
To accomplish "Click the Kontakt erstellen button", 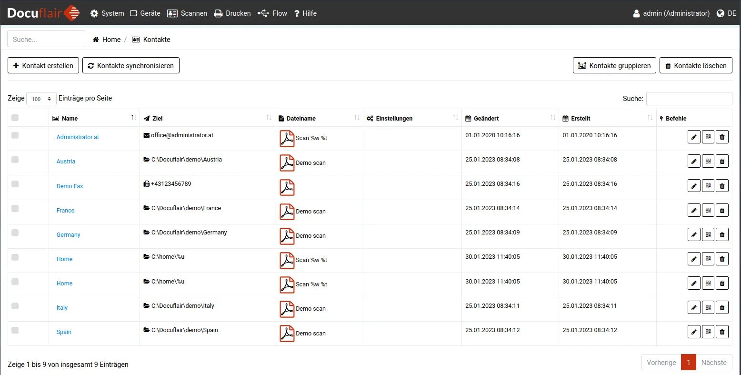I will (x=43, y=66).
